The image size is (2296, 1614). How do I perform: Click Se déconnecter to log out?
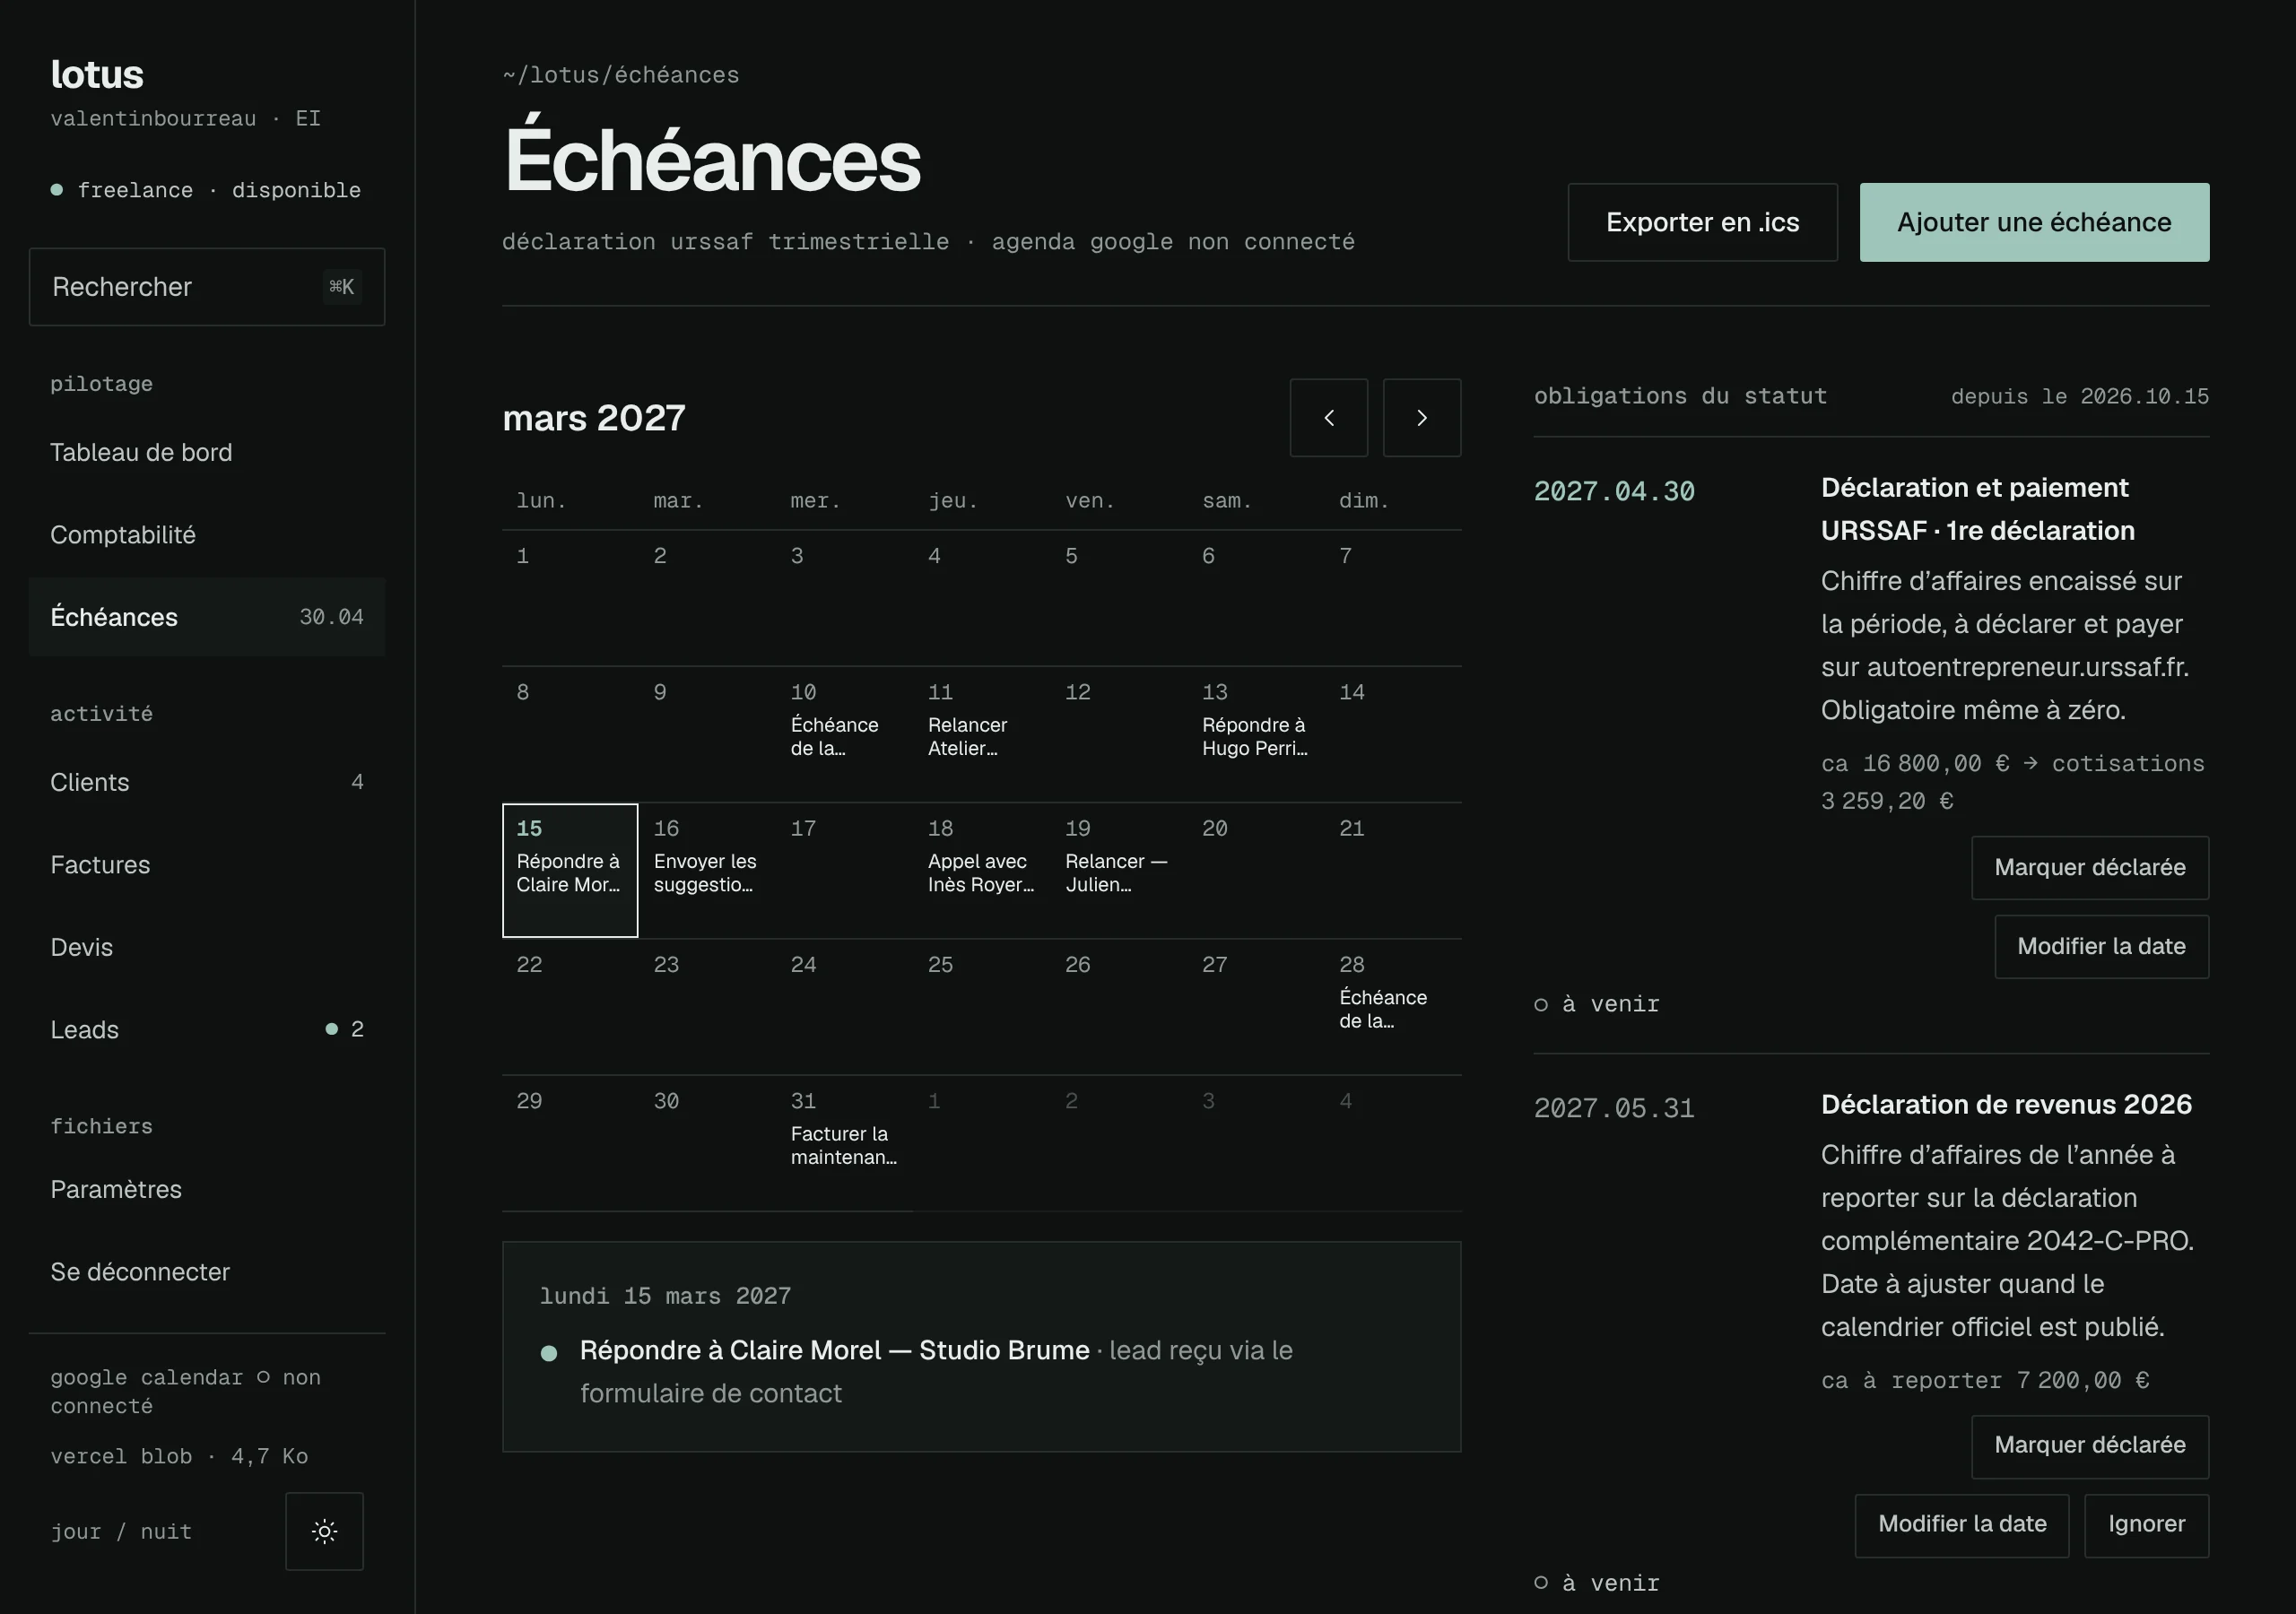coord(207,1272)
